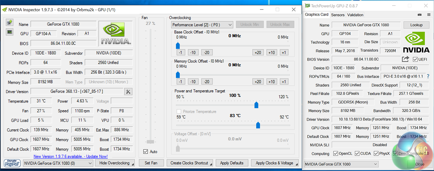
Task: Click the Apply Defaults button
Action: click(x=232, y=163)
